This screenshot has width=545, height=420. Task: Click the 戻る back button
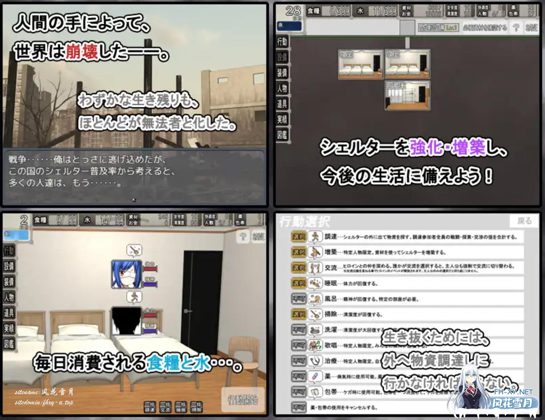[x=524, y=221]
